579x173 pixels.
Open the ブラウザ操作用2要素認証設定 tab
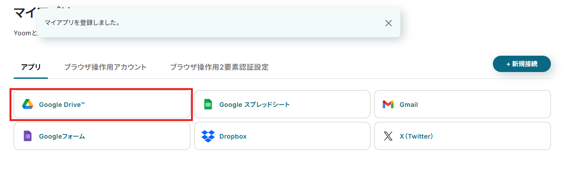click(219, 67)
